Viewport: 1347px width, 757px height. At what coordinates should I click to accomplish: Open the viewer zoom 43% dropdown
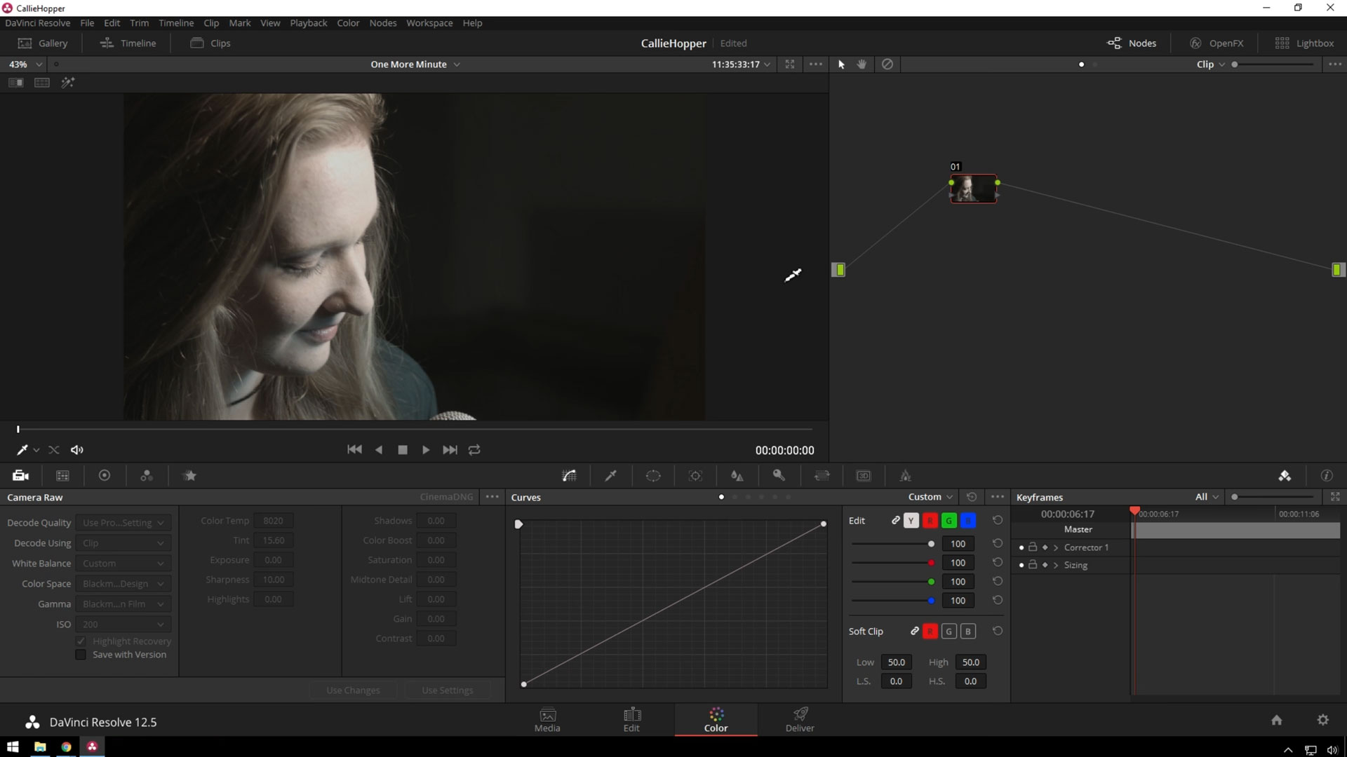[25, 64]
